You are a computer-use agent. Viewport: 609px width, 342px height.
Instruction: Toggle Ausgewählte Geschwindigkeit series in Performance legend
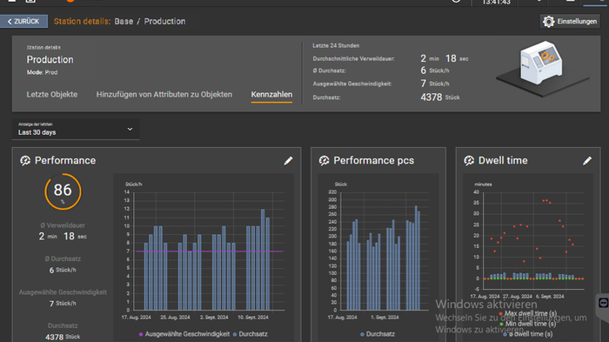[x=184, y=334]
